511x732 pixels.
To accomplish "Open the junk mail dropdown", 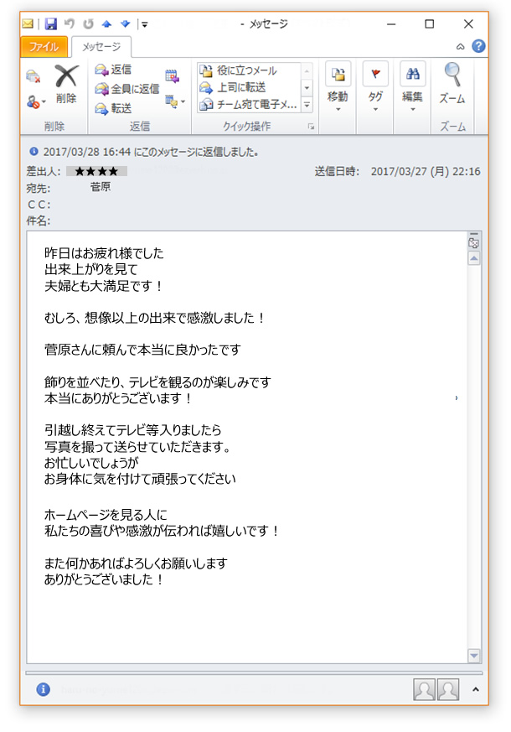I will click(34, 101).
